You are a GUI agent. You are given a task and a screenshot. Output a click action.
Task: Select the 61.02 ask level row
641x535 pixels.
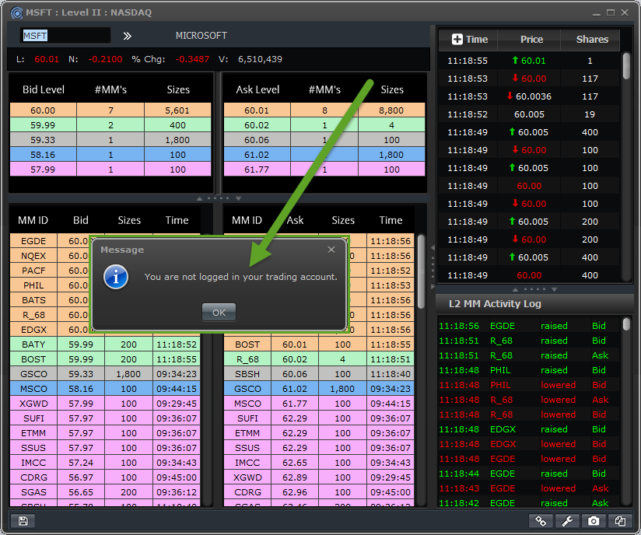pos(324,155)
